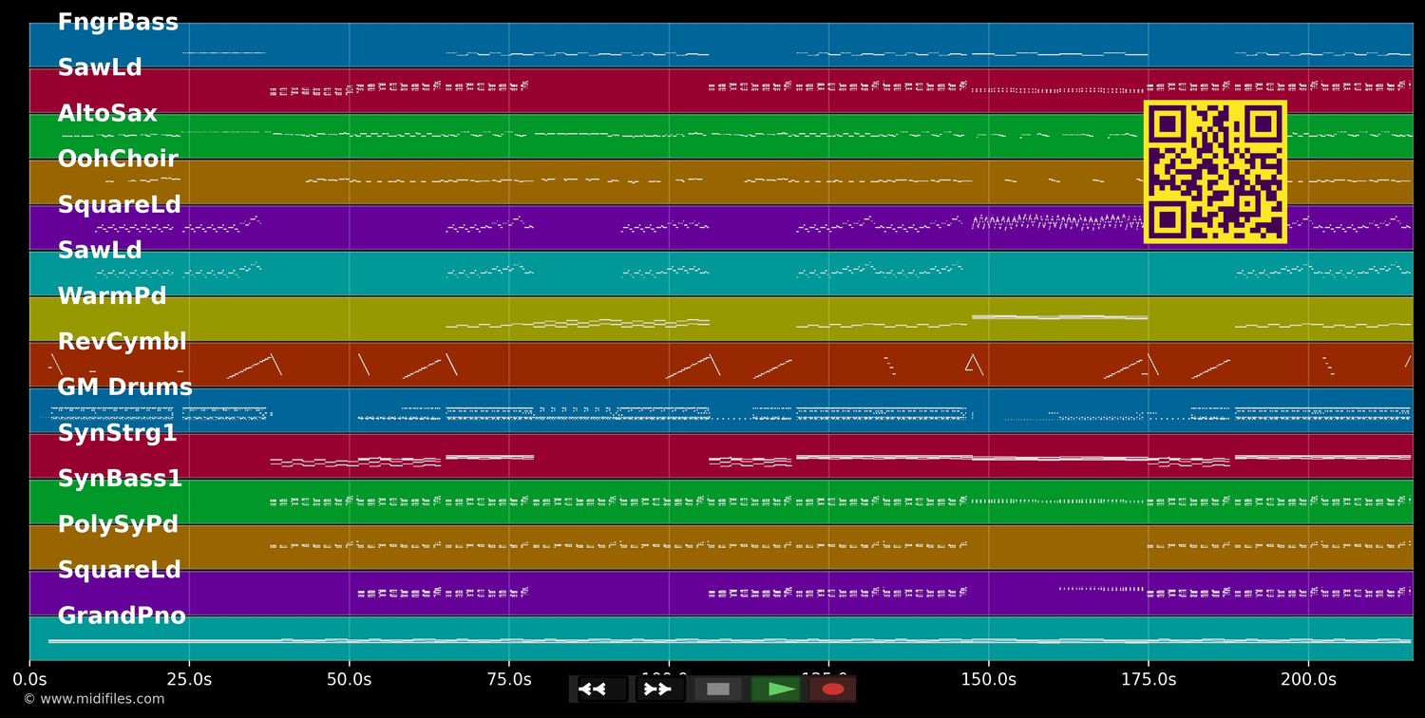Jump to the 150.0s timeline mark
This screenshot has width=1425, height=718.
(988, 679)
